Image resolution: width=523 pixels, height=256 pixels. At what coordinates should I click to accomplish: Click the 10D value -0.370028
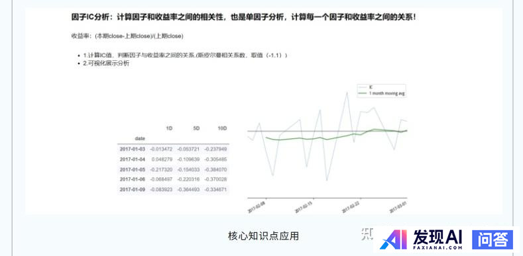(x=215, y=179)
